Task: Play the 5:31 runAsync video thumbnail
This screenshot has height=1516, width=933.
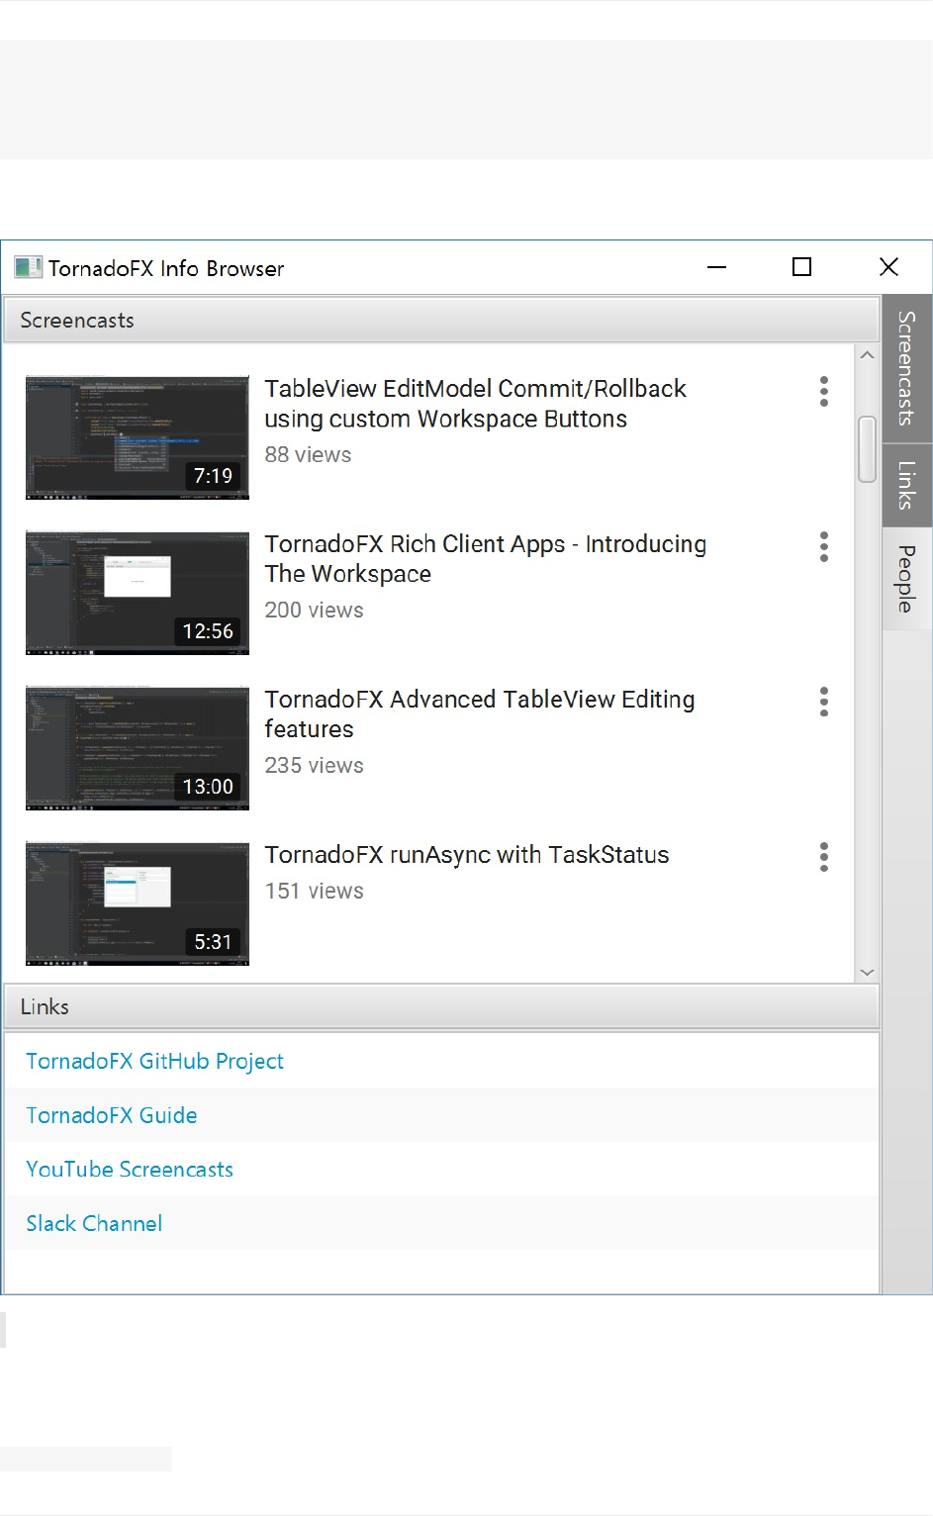Action: pyautogui.click(x=138, y=903)
